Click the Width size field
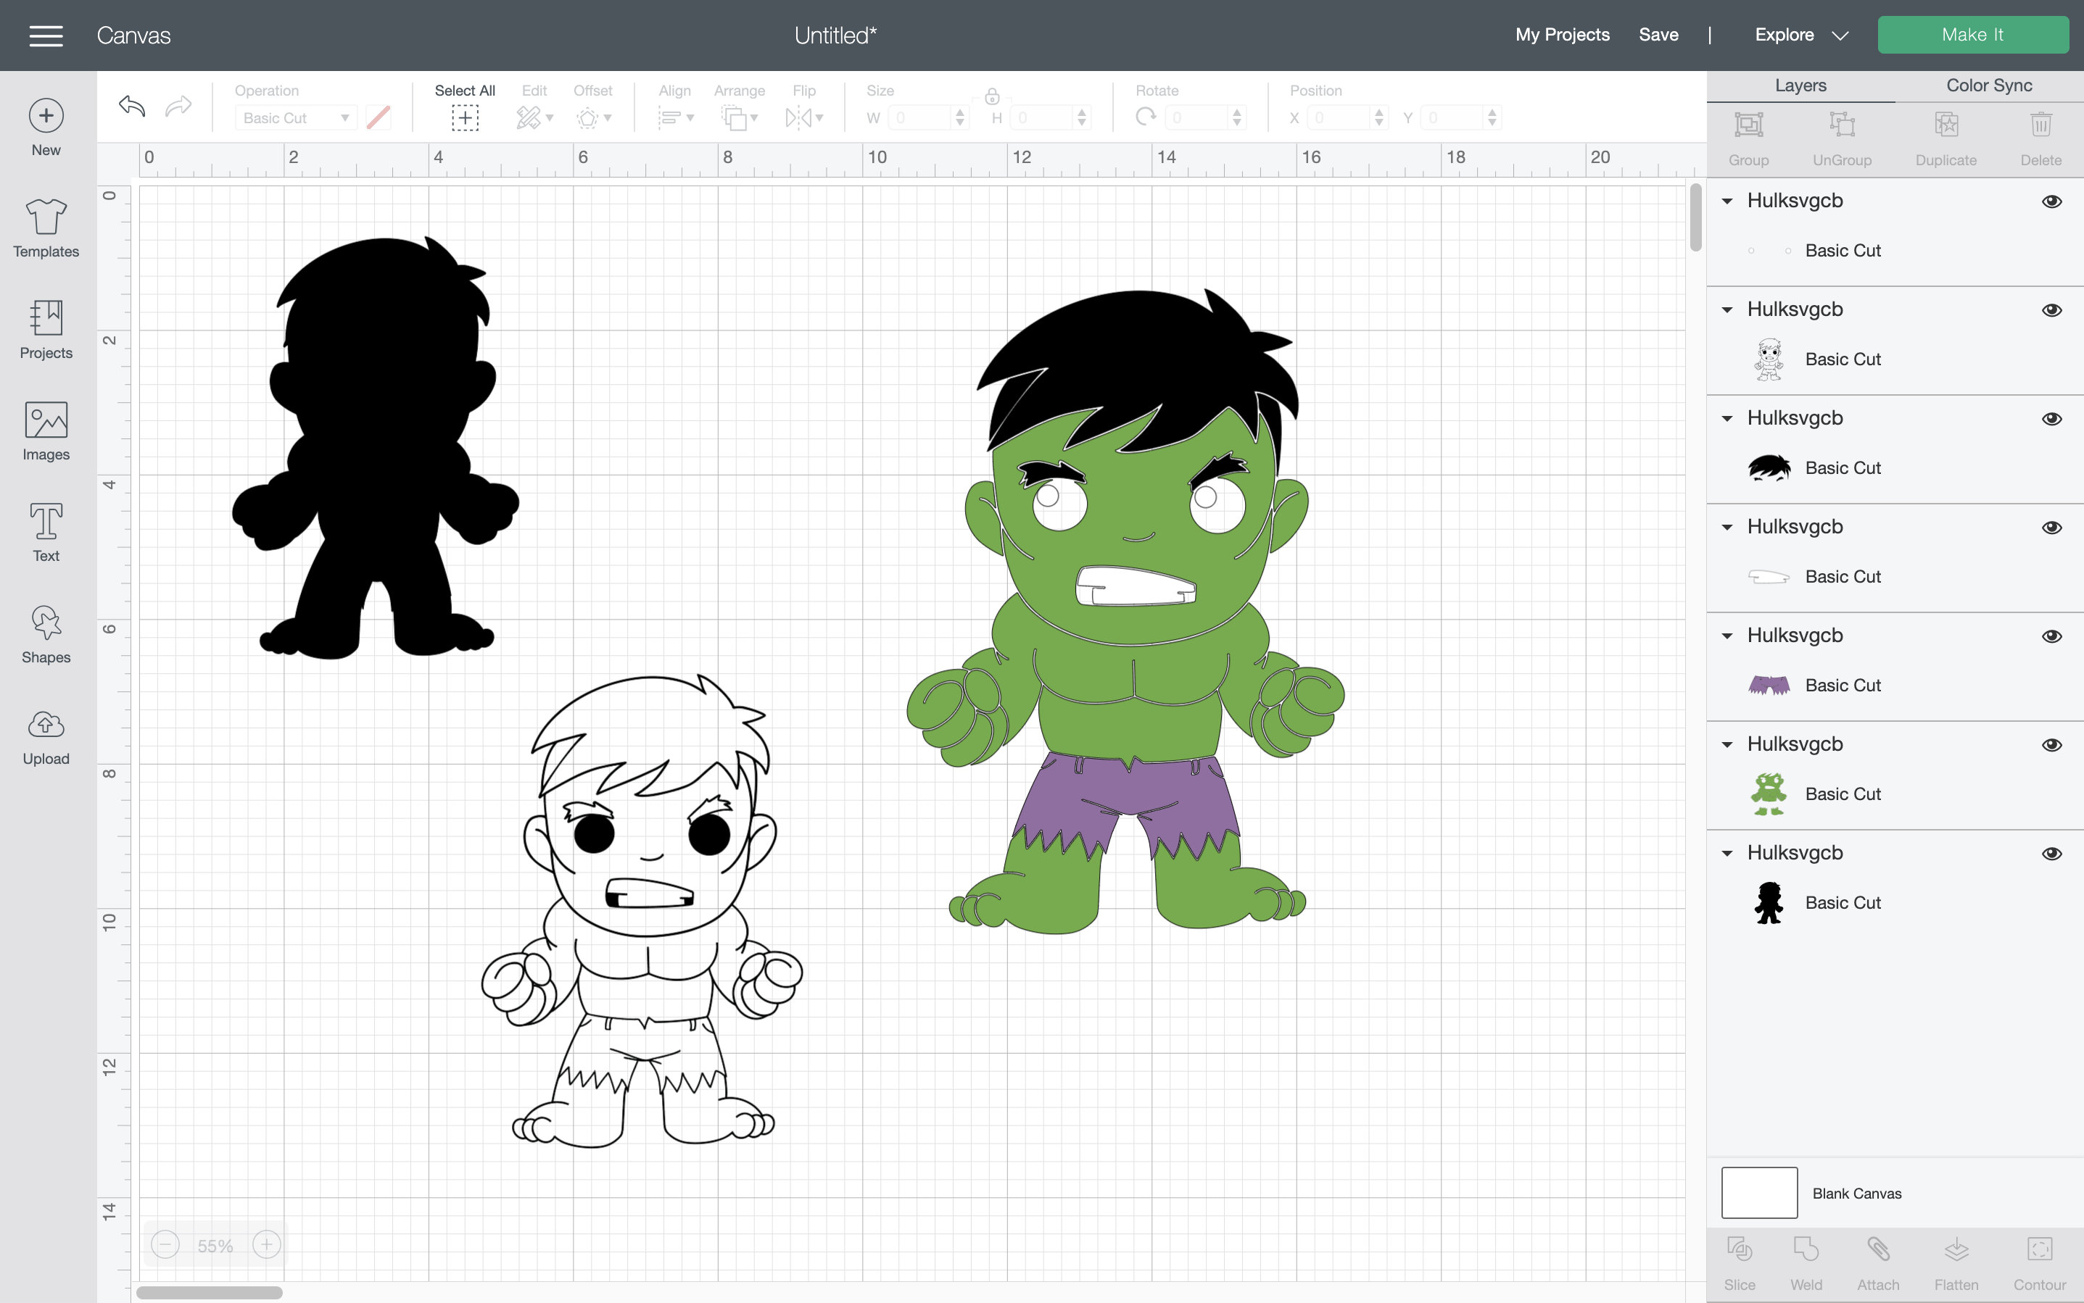Screen dimensions: 2084x1303 tap(927, 118)
